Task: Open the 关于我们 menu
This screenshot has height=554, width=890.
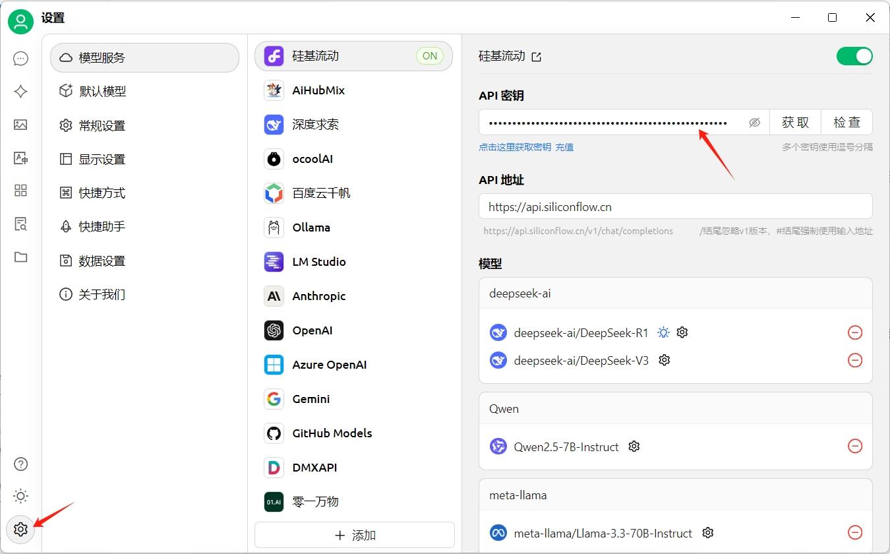Action: click(144, 294)
